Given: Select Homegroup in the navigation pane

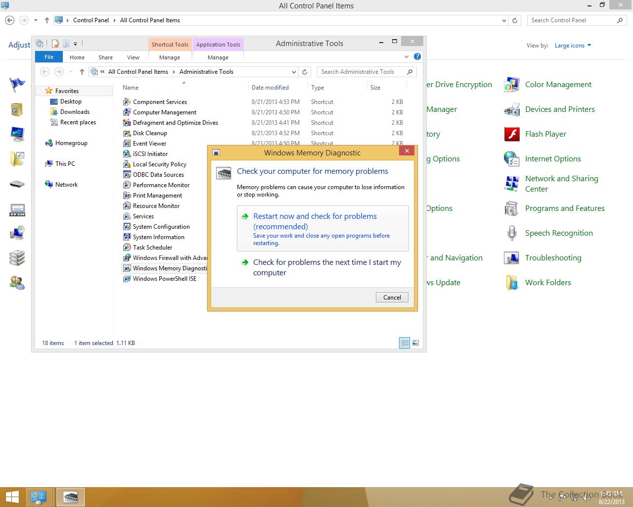Looking at the screenshot, I should point(71,143).
